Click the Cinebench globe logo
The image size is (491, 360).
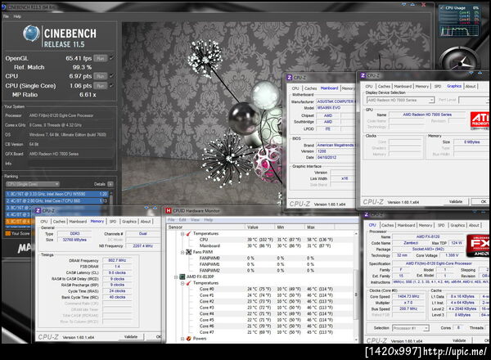click(31, 34)
